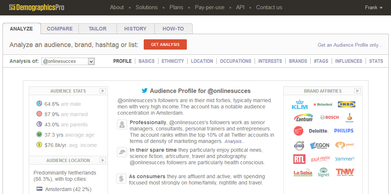
Task: Click the Centrum brand logo
Action: (x=303, y=118)
